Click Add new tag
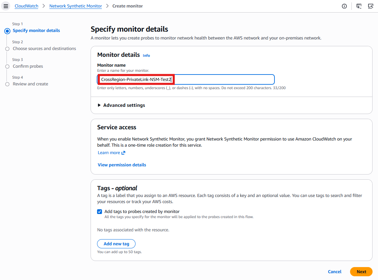Image resolution: width=378 pixels, height=280 pixels. point(116,244)
